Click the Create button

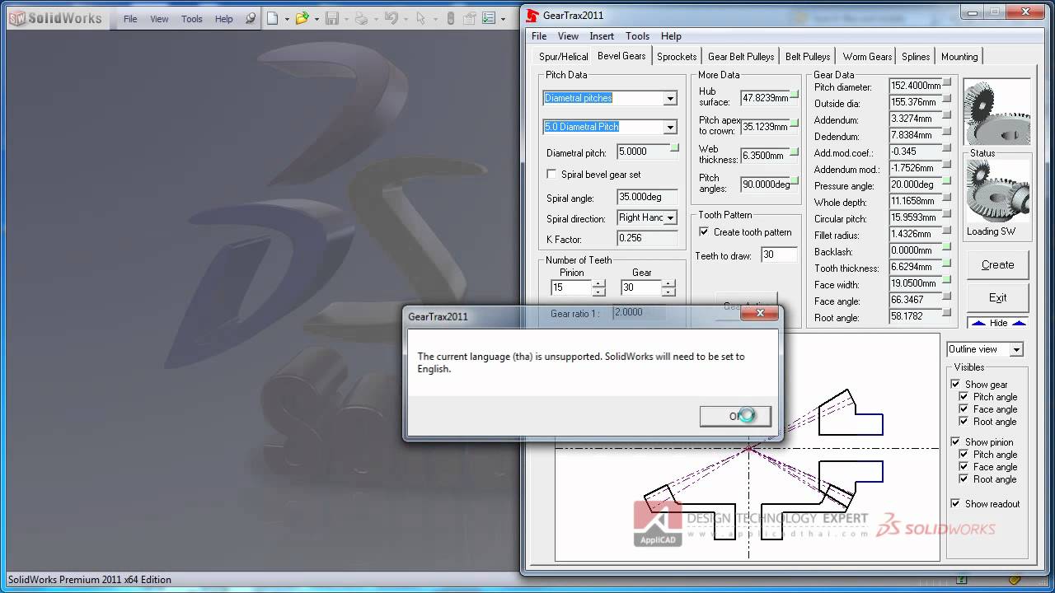pyautogui.click(x=997, y=265)
